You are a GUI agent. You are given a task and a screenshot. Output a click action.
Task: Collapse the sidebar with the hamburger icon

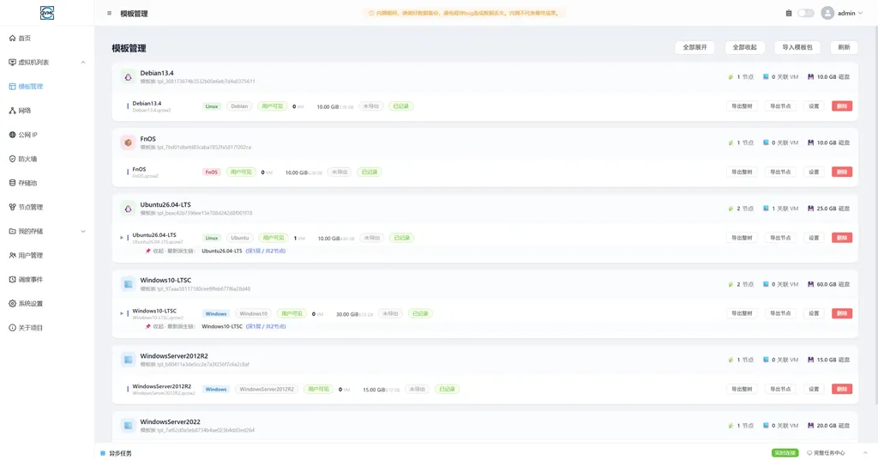109,14
